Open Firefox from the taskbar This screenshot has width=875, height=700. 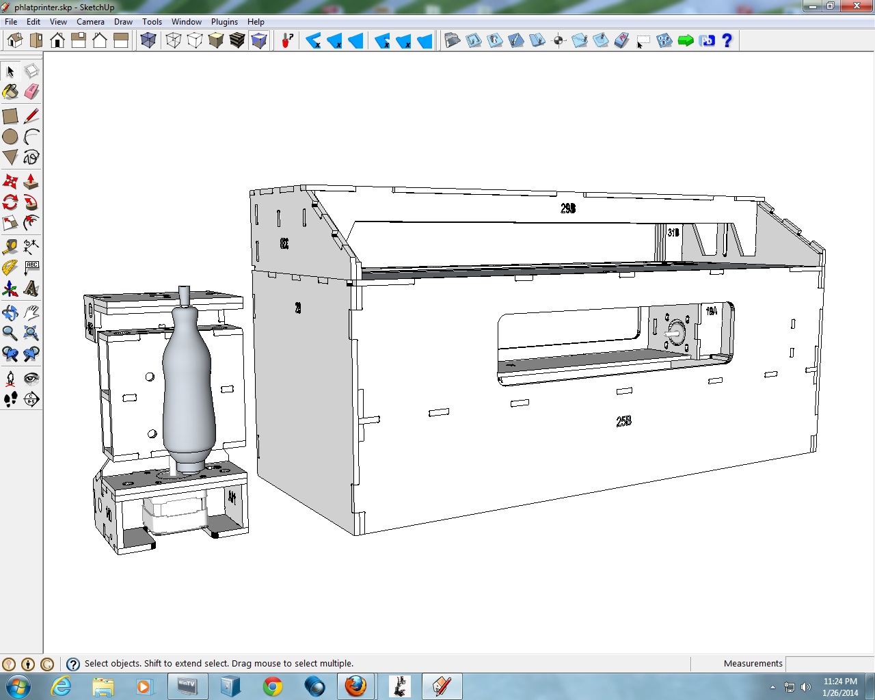click(x=355, y=686)
